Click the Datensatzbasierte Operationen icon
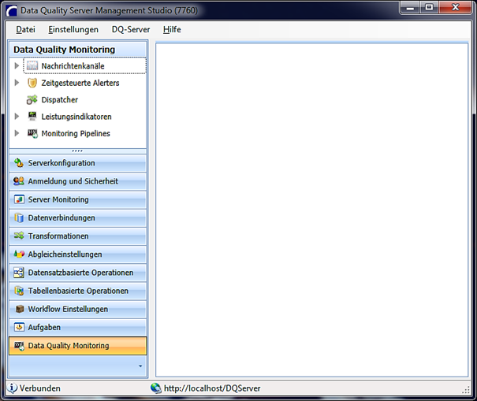Image resolution: width=477 pixels, height=401 pixels. [x=19, y=273]
